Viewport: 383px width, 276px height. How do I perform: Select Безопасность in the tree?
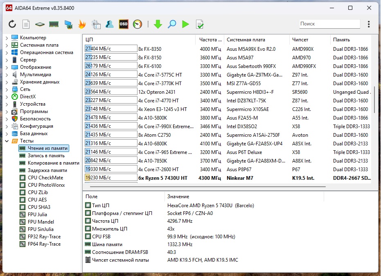36,119
